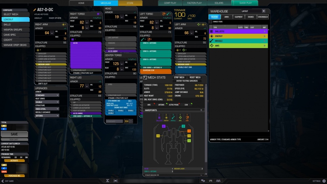Activate premium time button
Image resolution: width=327 pixels, height=184 pixels.
coord(14,161)
